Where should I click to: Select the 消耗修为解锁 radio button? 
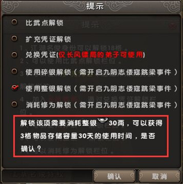click(x=14, y=104)
